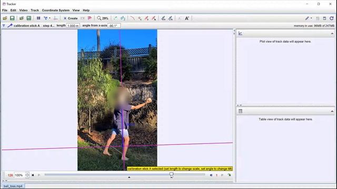The height and width of the screenshot is (189, 337).
Task: Step forward one frame
Action: [222, 175]
